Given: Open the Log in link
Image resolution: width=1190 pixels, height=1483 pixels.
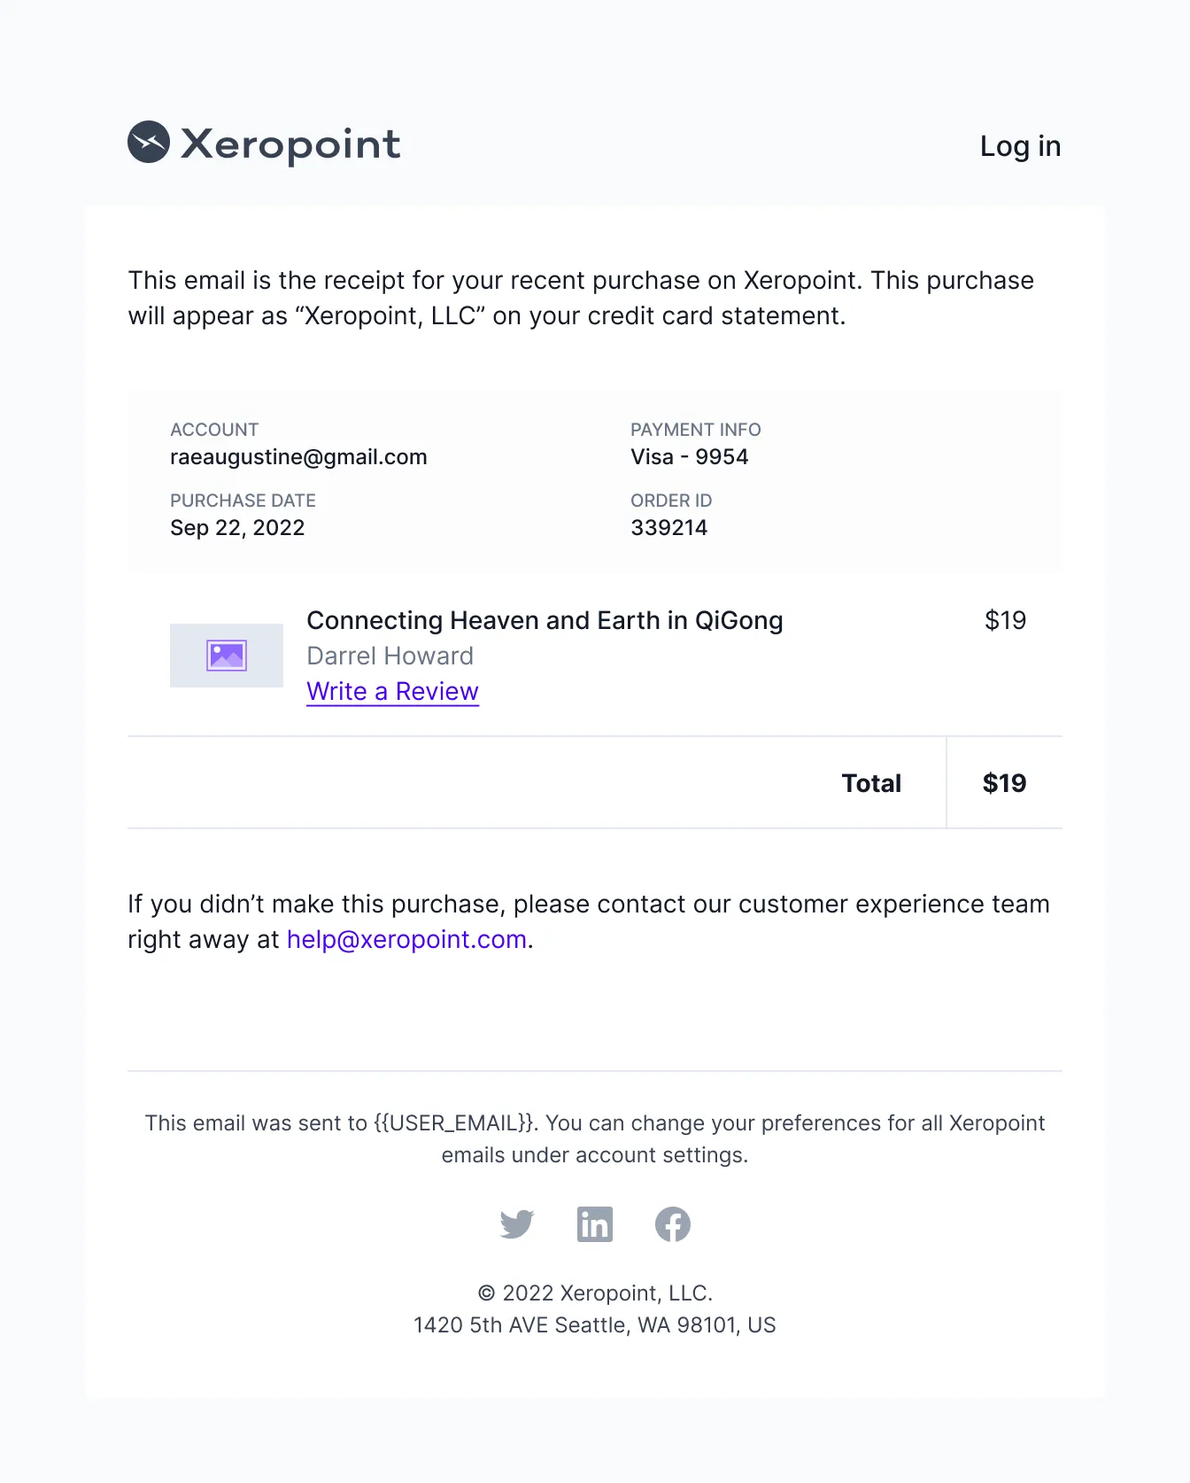Looking at the screenshot, I should pos(1020,146).
